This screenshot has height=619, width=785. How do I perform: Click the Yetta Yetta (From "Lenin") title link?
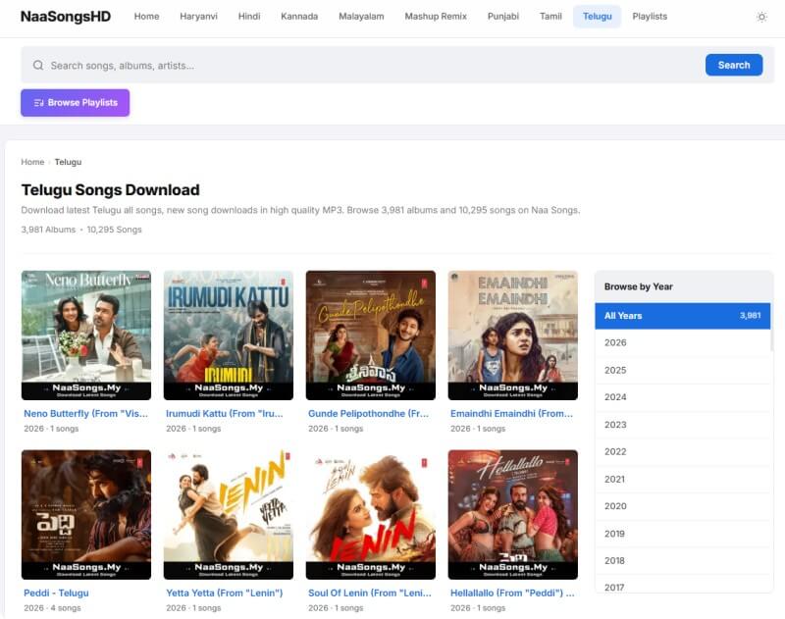point(225,593)
